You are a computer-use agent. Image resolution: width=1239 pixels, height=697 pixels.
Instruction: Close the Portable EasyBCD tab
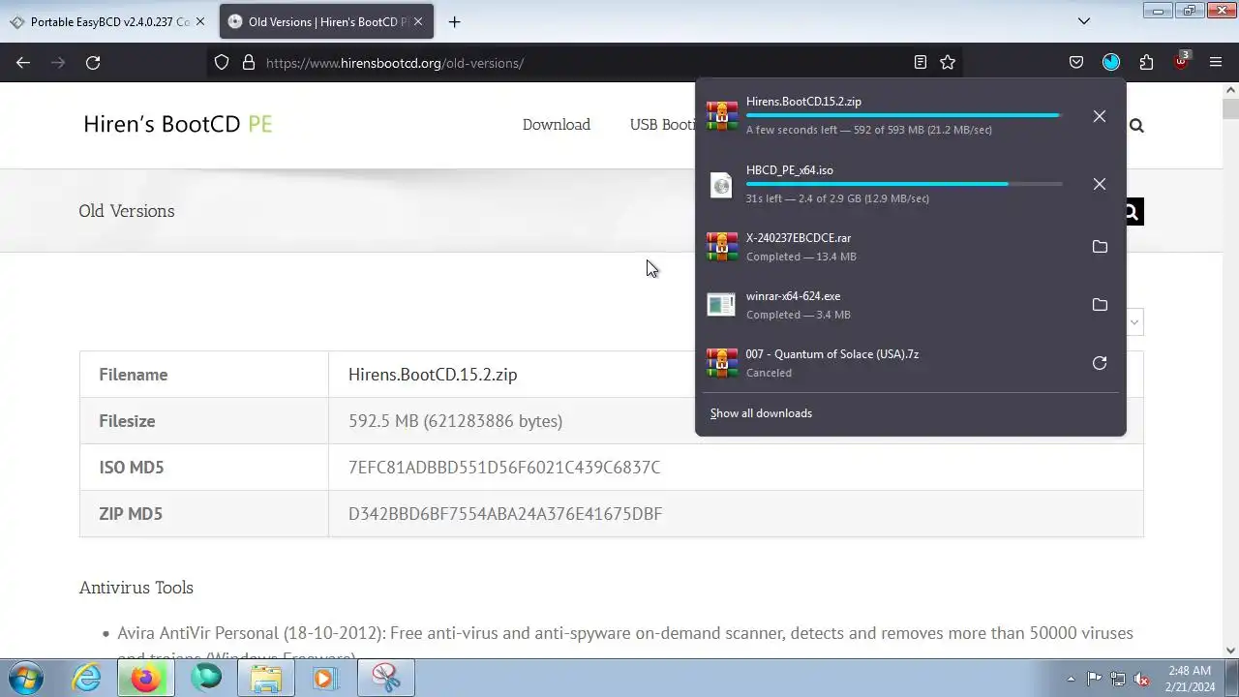click(200, 21)
